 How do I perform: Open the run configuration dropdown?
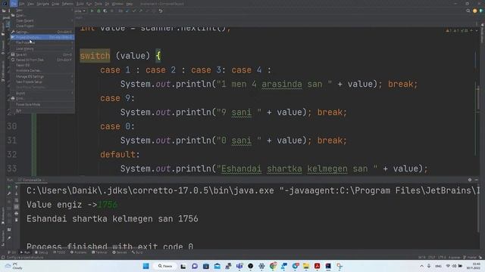(80, 11)
